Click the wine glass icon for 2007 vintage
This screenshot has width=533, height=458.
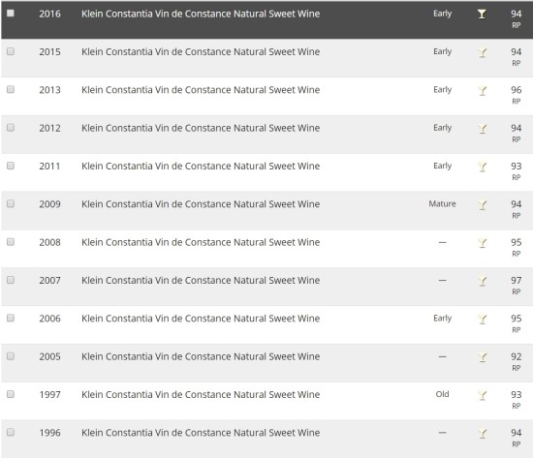[x=482, y=281]
